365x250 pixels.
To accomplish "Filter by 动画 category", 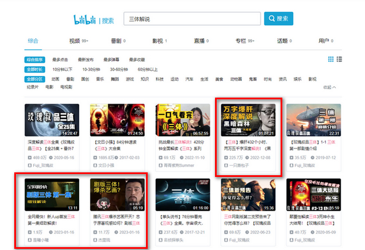I will click(55, 79).
